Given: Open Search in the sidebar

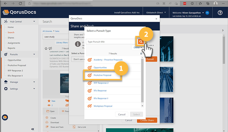Looking at the screenshot, I should click(x=11, y=32).
